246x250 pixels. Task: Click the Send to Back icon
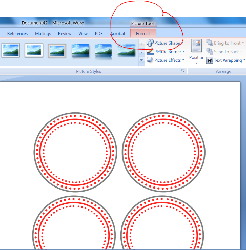pyautogui.click(x=210, y=51)
